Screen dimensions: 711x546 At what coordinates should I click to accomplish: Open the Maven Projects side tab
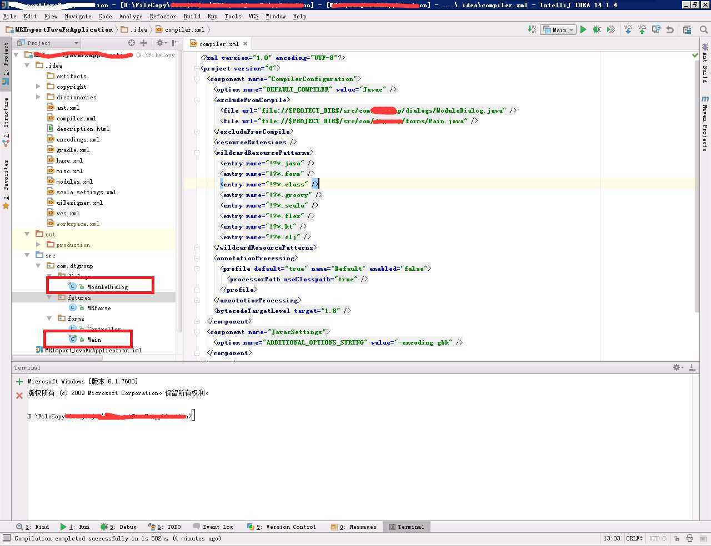(x=705, y=123)
